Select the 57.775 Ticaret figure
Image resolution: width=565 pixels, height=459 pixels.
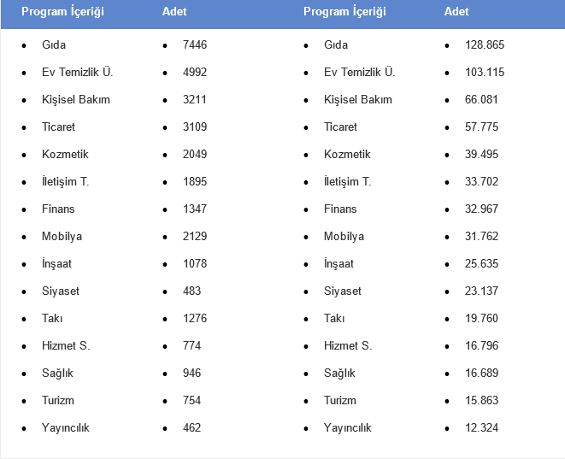pos(481,127)
